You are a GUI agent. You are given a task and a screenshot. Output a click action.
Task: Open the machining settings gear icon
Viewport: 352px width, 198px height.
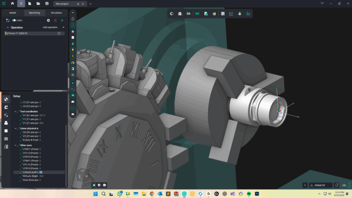pyautogui.click(x=49, y=20)
